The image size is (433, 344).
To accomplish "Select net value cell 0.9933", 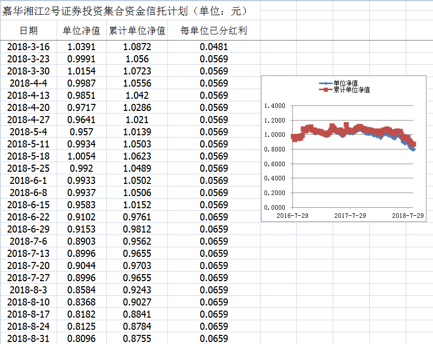I will (81, 180).
